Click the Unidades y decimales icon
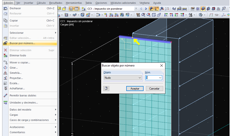Screen dimensions: 232x136 click(x=5, y=103)
